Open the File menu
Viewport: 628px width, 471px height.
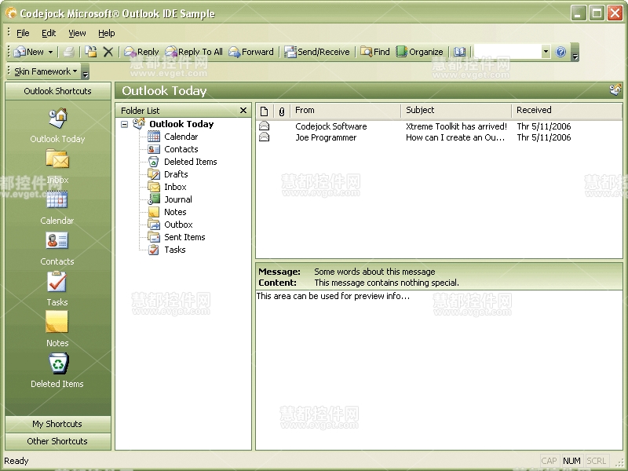23,33
